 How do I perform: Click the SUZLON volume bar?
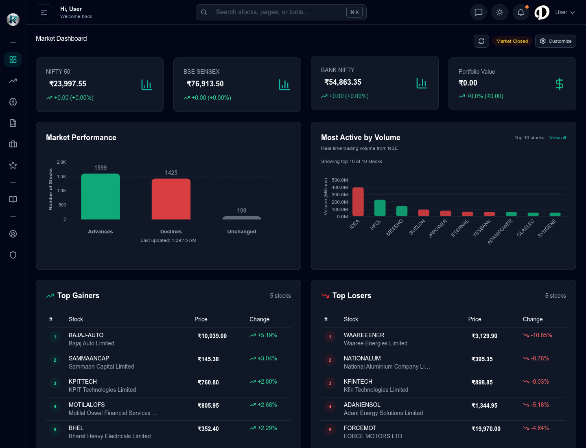[x=424, y=213]
